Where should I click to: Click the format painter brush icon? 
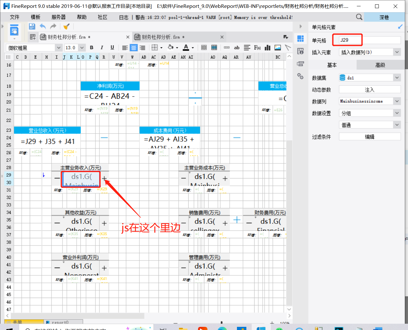66,26
